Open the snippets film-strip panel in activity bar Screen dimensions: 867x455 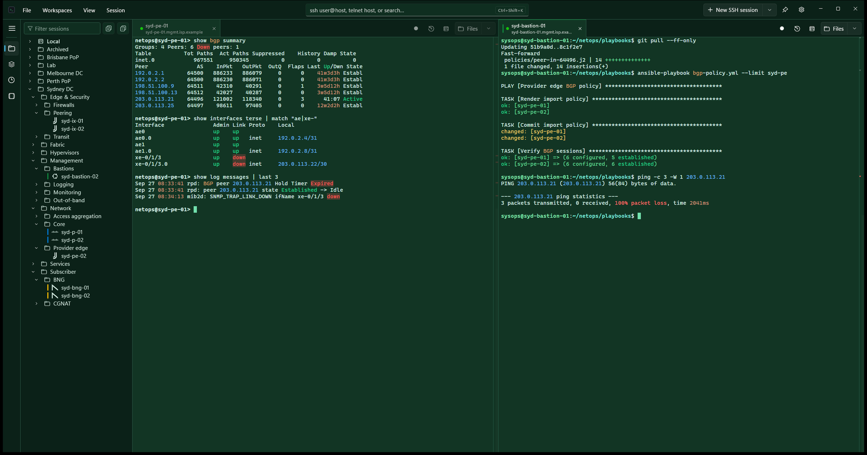[12, 96]
